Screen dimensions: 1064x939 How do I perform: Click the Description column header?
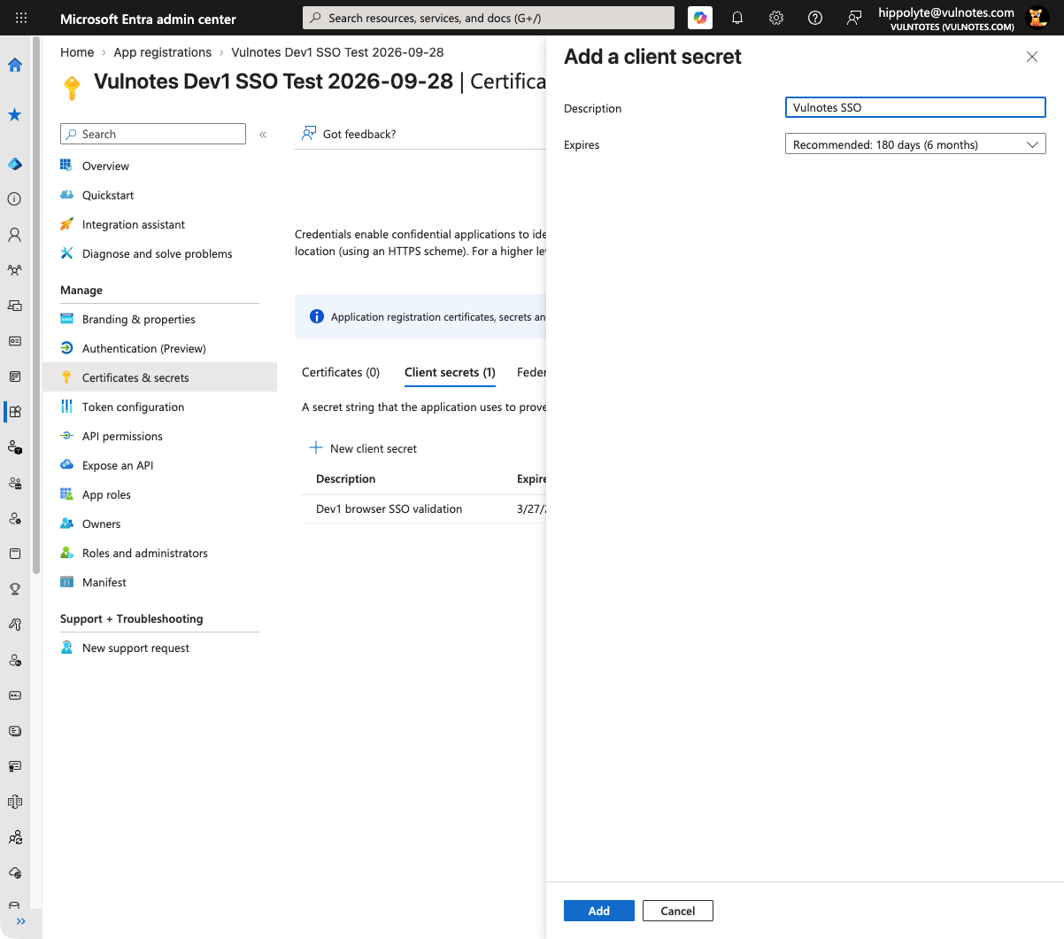(346, 478)
